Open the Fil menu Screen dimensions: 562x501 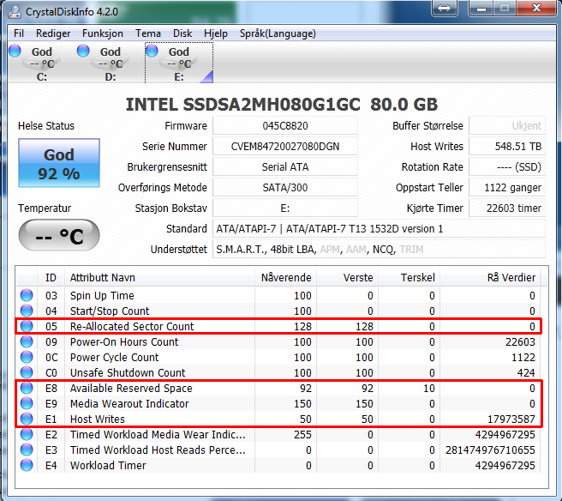tap(19, 33)
